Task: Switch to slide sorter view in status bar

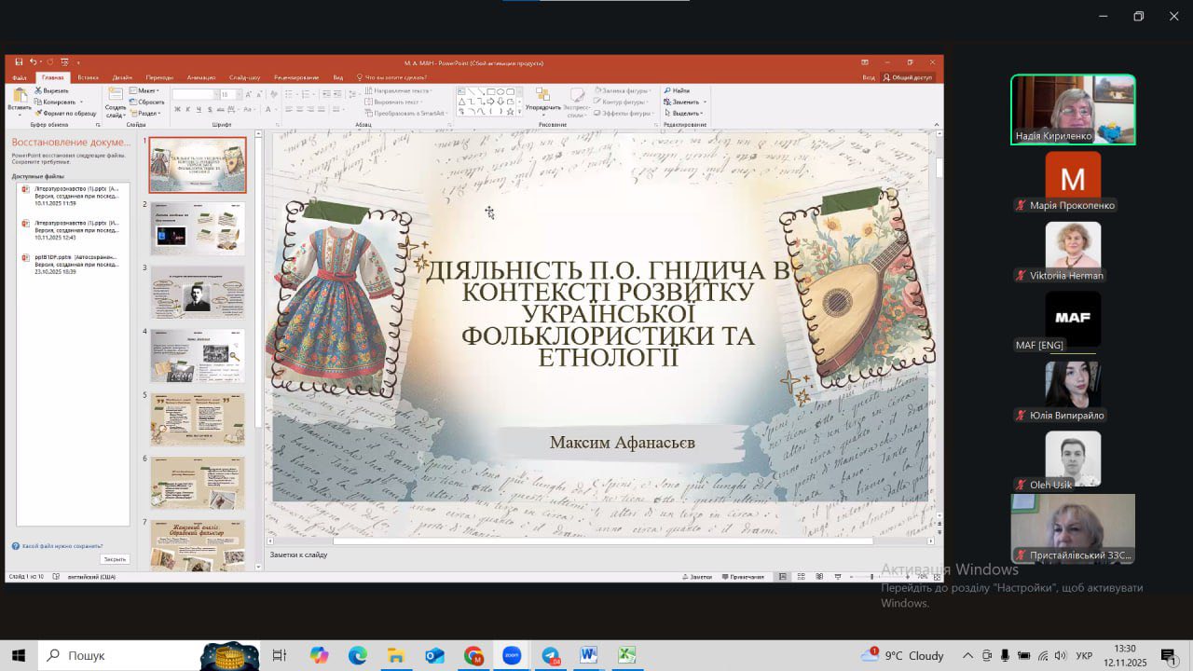Action: [801, 577]
